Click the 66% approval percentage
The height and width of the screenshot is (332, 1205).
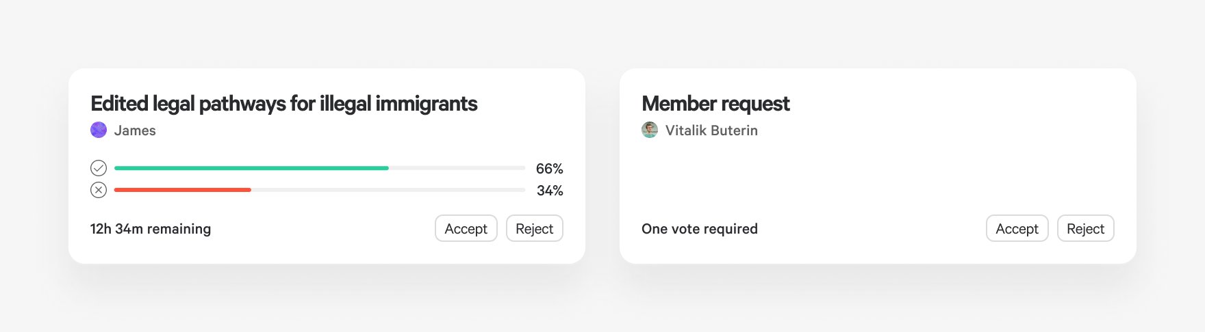[x=549, y=169]
